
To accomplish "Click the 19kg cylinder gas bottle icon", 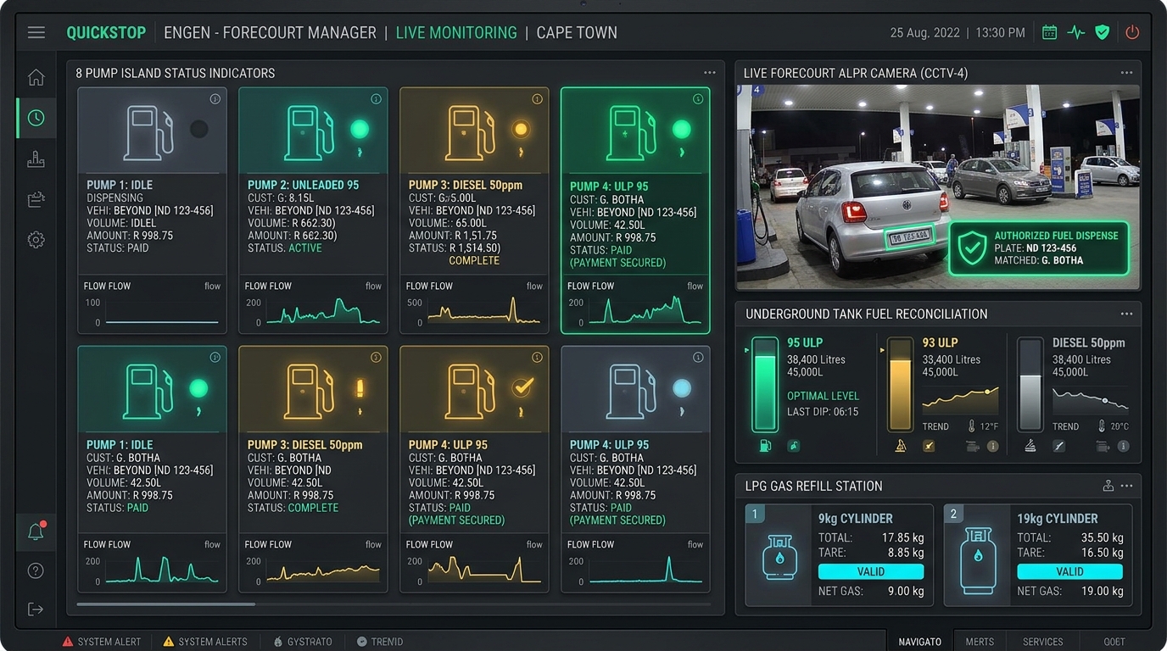I will tap(978, 560).
